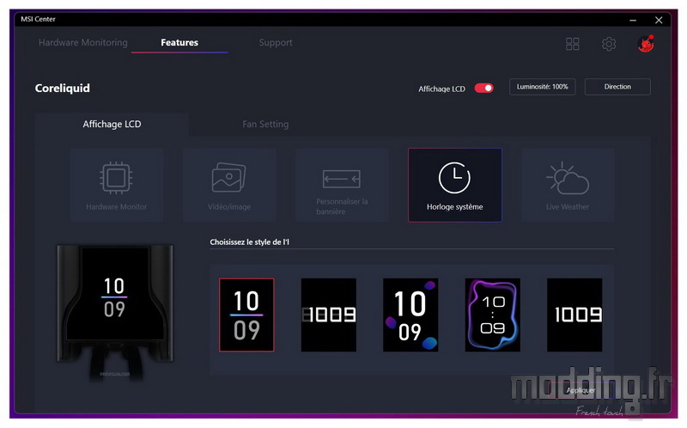The width and height of the screenshot is (687, 428).
Task: Switch to the Features tab
Action: (179, 42)
